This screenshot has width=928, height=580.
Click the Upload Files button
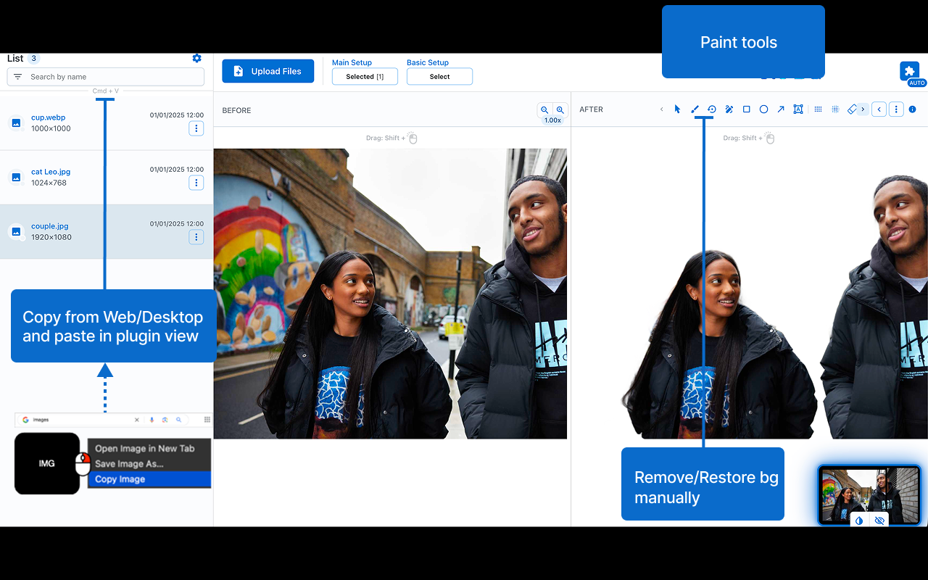coord(268,71)
